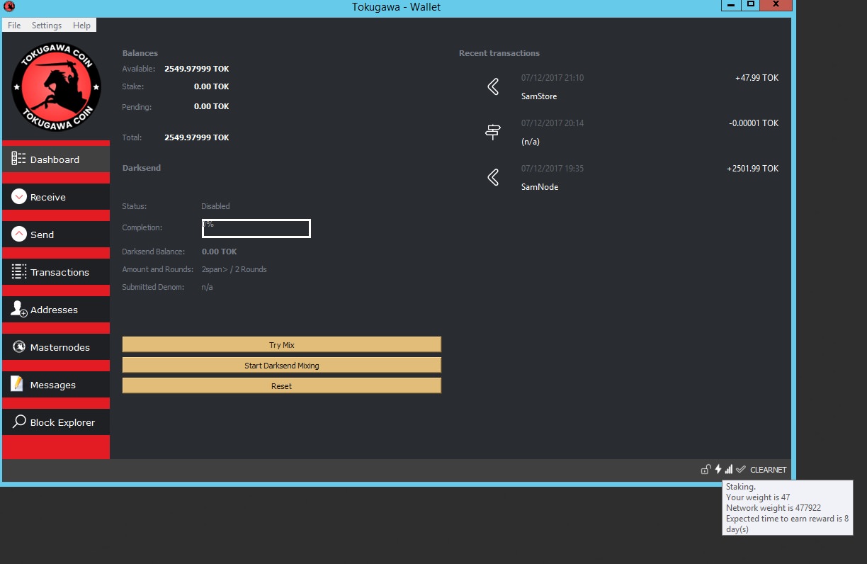Click the Dashboard grid icon
The image size is (867, 564).
coord(18,159)
